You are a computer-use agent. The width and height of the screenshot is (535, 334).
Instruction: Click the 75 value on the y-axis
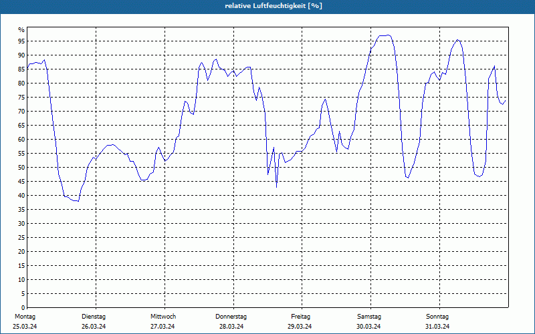[21, 98]
